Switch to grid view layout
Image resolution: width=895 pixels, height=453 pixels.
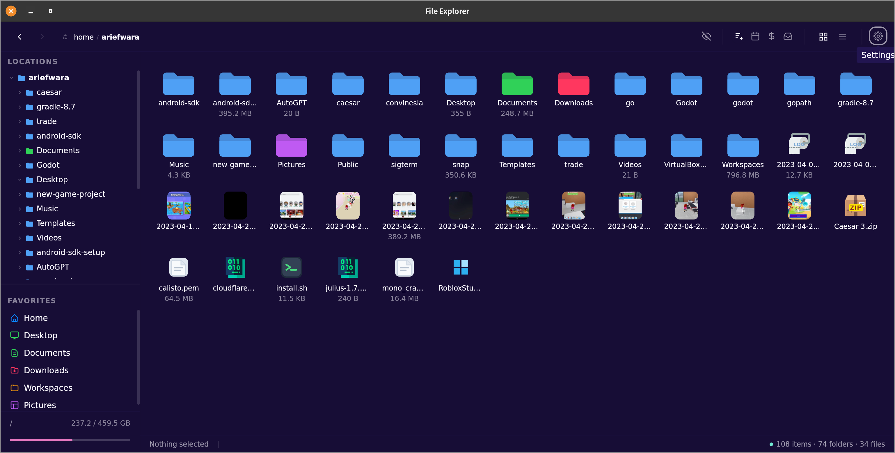click(823, 36)
